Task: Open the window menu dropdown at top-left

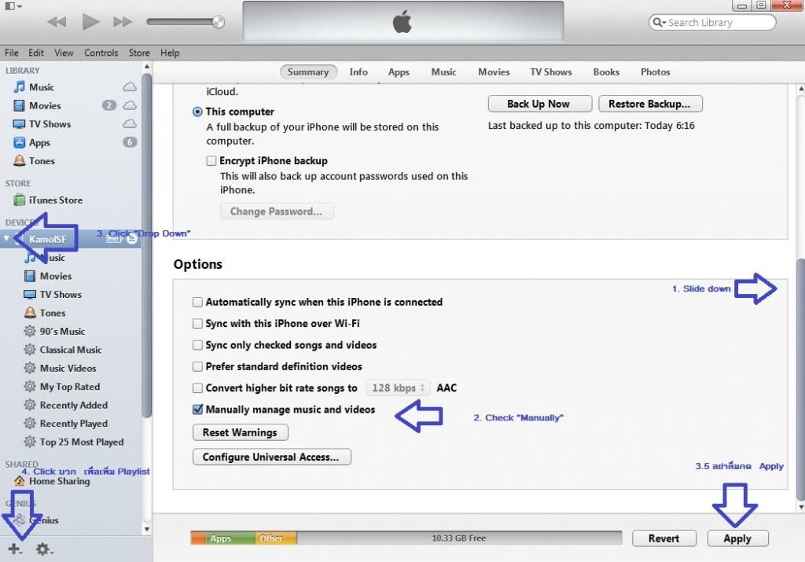Action: (x=13, y=6)
